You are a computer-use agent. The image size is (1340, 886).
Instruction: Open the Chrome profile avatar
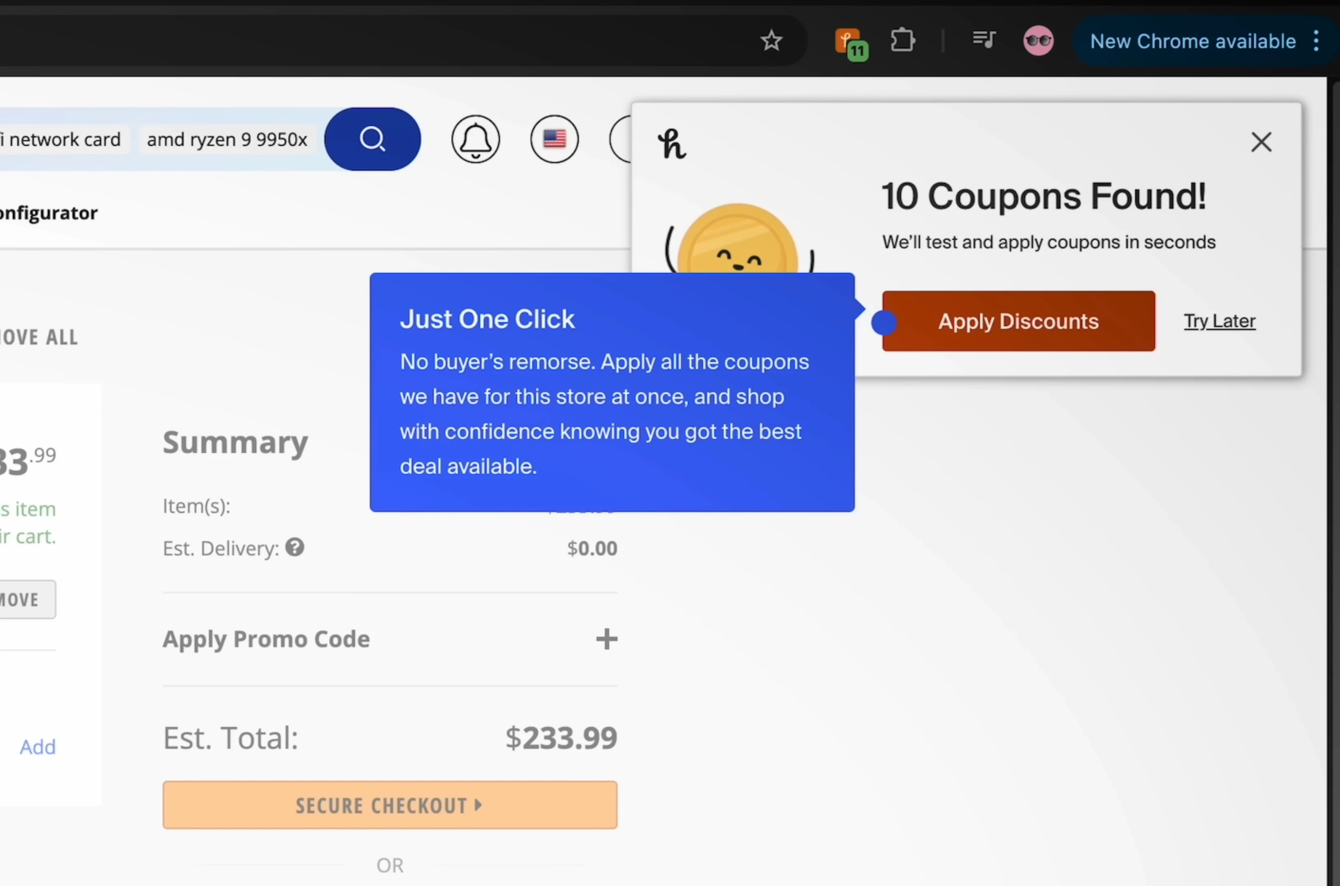point(1039,41)
